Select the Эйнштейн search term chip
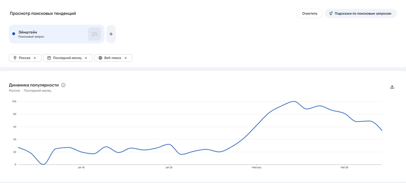This screenshot has height=183, width=406. pos(57,34)
